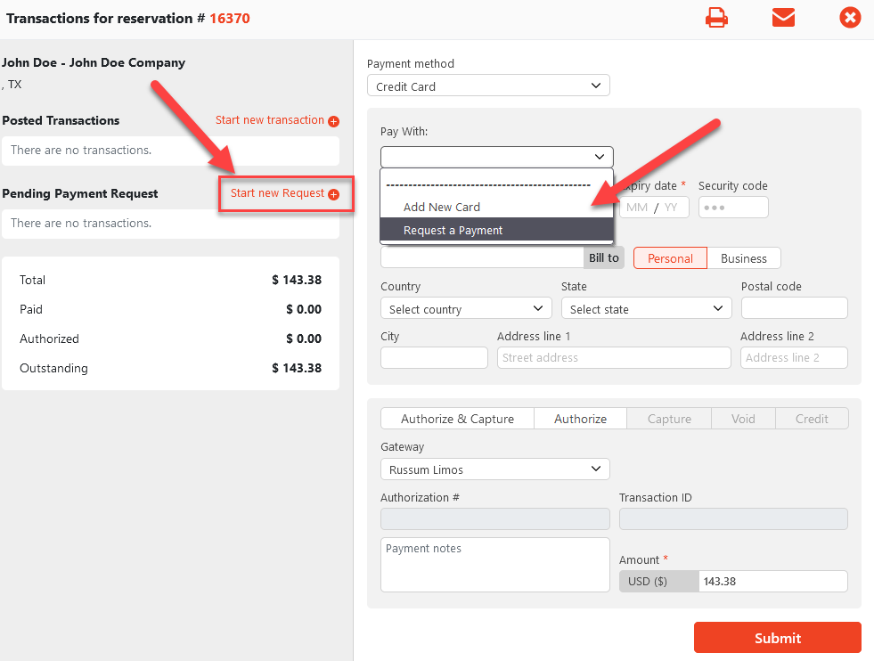
Task: Click the Start new transaction link
Action: coord(270,120)
